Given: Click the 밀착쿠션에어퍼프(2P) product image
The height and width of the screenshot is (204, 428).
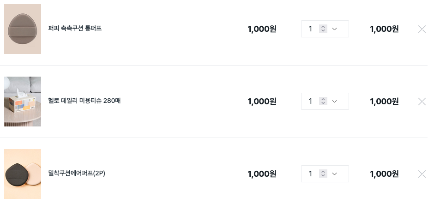Looking at the screenshot, I should (x=23, y=174).
